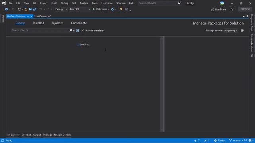Click the Undo arrow icon
This screenshot has height=143, width=255.
[x=41, y=9]
